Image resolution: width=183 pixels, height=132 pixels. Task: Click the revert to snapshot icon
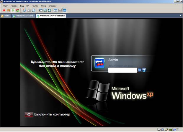(29, 10)
